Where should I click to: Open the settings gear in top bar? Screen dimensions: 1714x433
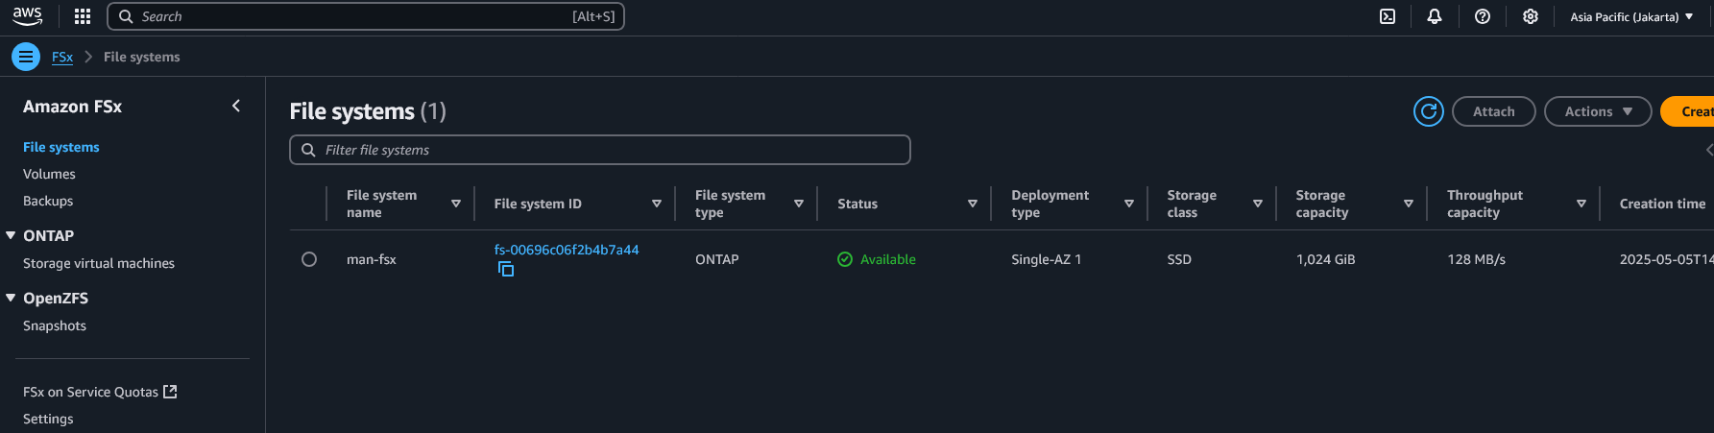pyautogui.click(x=1531, y=16)
